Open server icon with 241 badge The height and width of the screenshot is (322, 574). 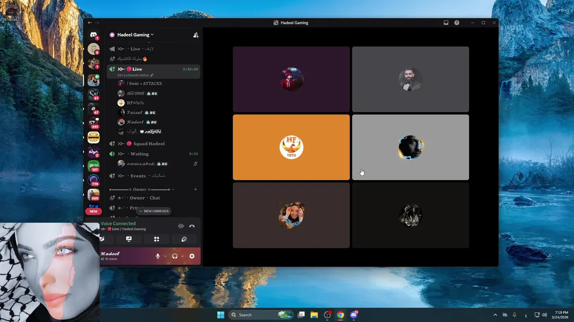point(94,123)
